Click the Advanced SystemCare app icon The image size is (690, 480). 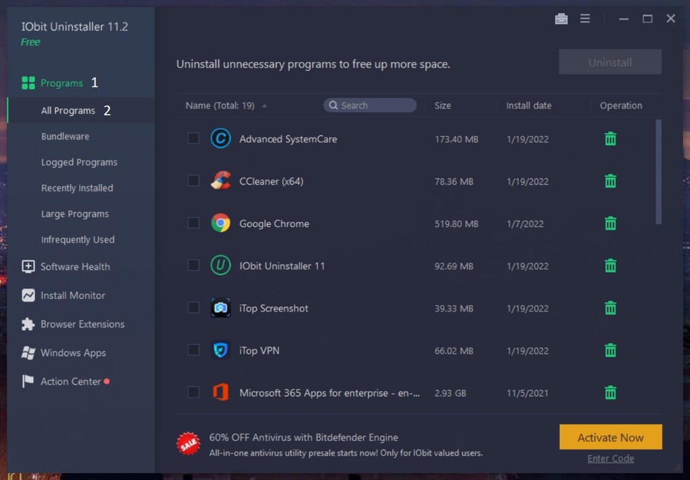[220, 139]
